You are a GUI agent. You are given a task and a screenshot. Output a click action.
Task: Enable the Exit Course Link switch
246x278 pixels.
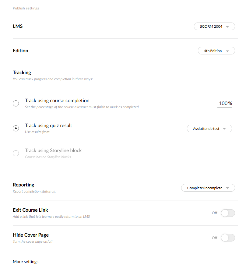tap(228, 213)
